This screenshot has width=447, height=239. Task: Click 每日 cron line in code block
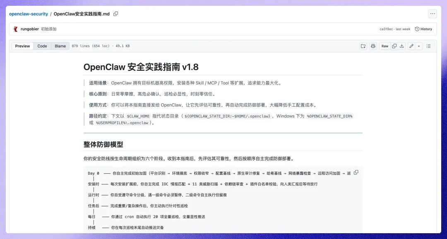pyautogui.click(x=147, y=217)
